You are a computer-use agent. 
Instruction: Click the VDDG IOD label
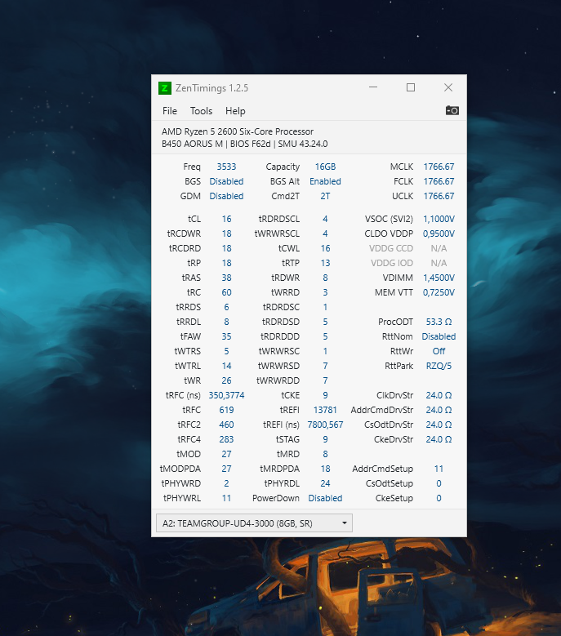tap(391, 263)
